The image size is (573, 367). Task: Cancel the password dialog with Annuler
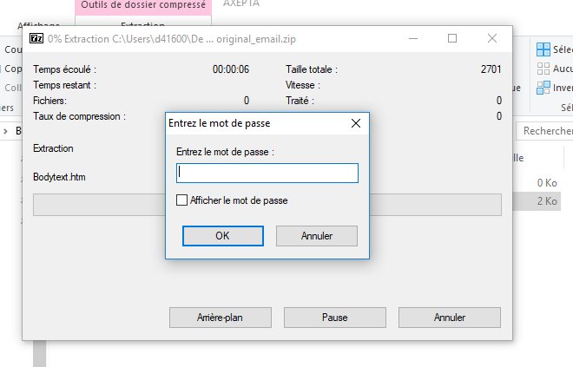(316, 235)
